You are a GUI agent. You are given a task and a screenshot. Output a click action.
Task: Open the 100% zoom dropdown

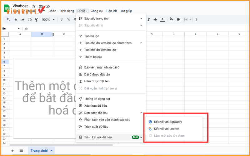[x=48, y=20]
